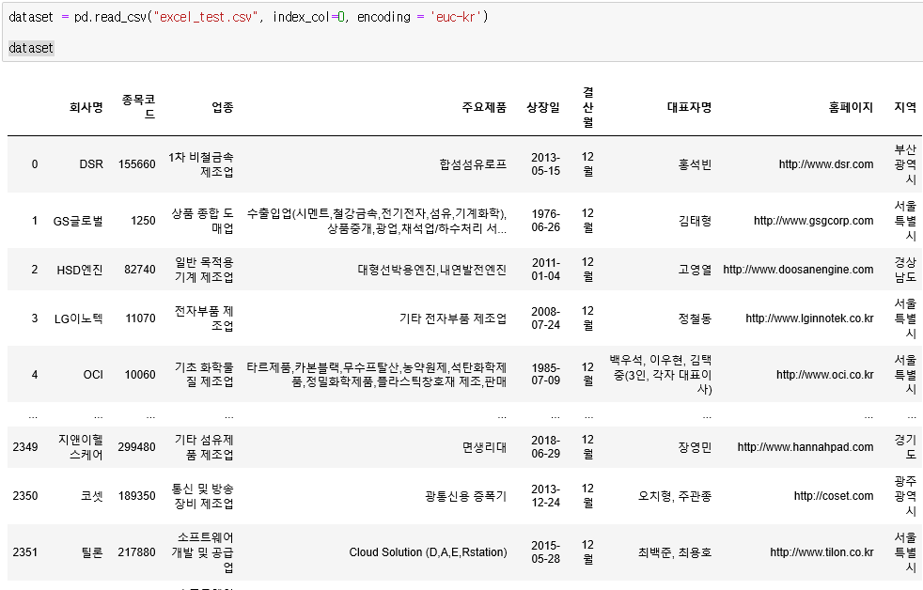Click the http://www.dsr.com homepage cell
Screen dimensions: 923x590
826,164
